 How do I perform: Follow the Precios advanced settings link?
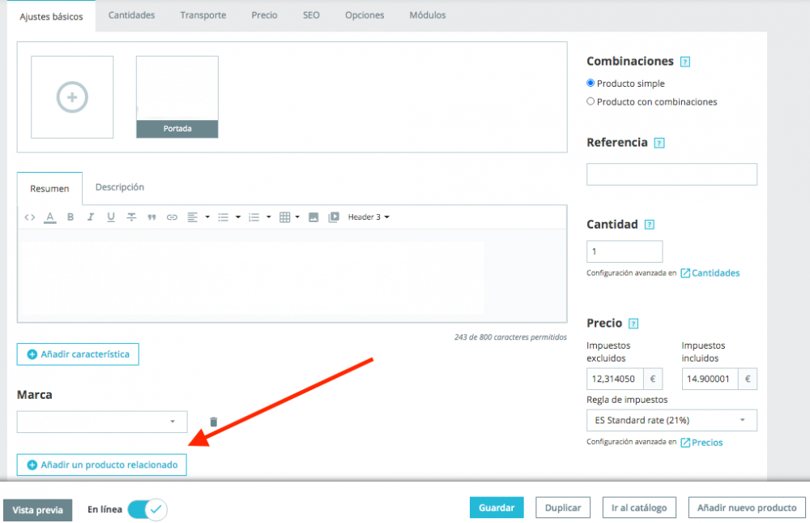701,443
